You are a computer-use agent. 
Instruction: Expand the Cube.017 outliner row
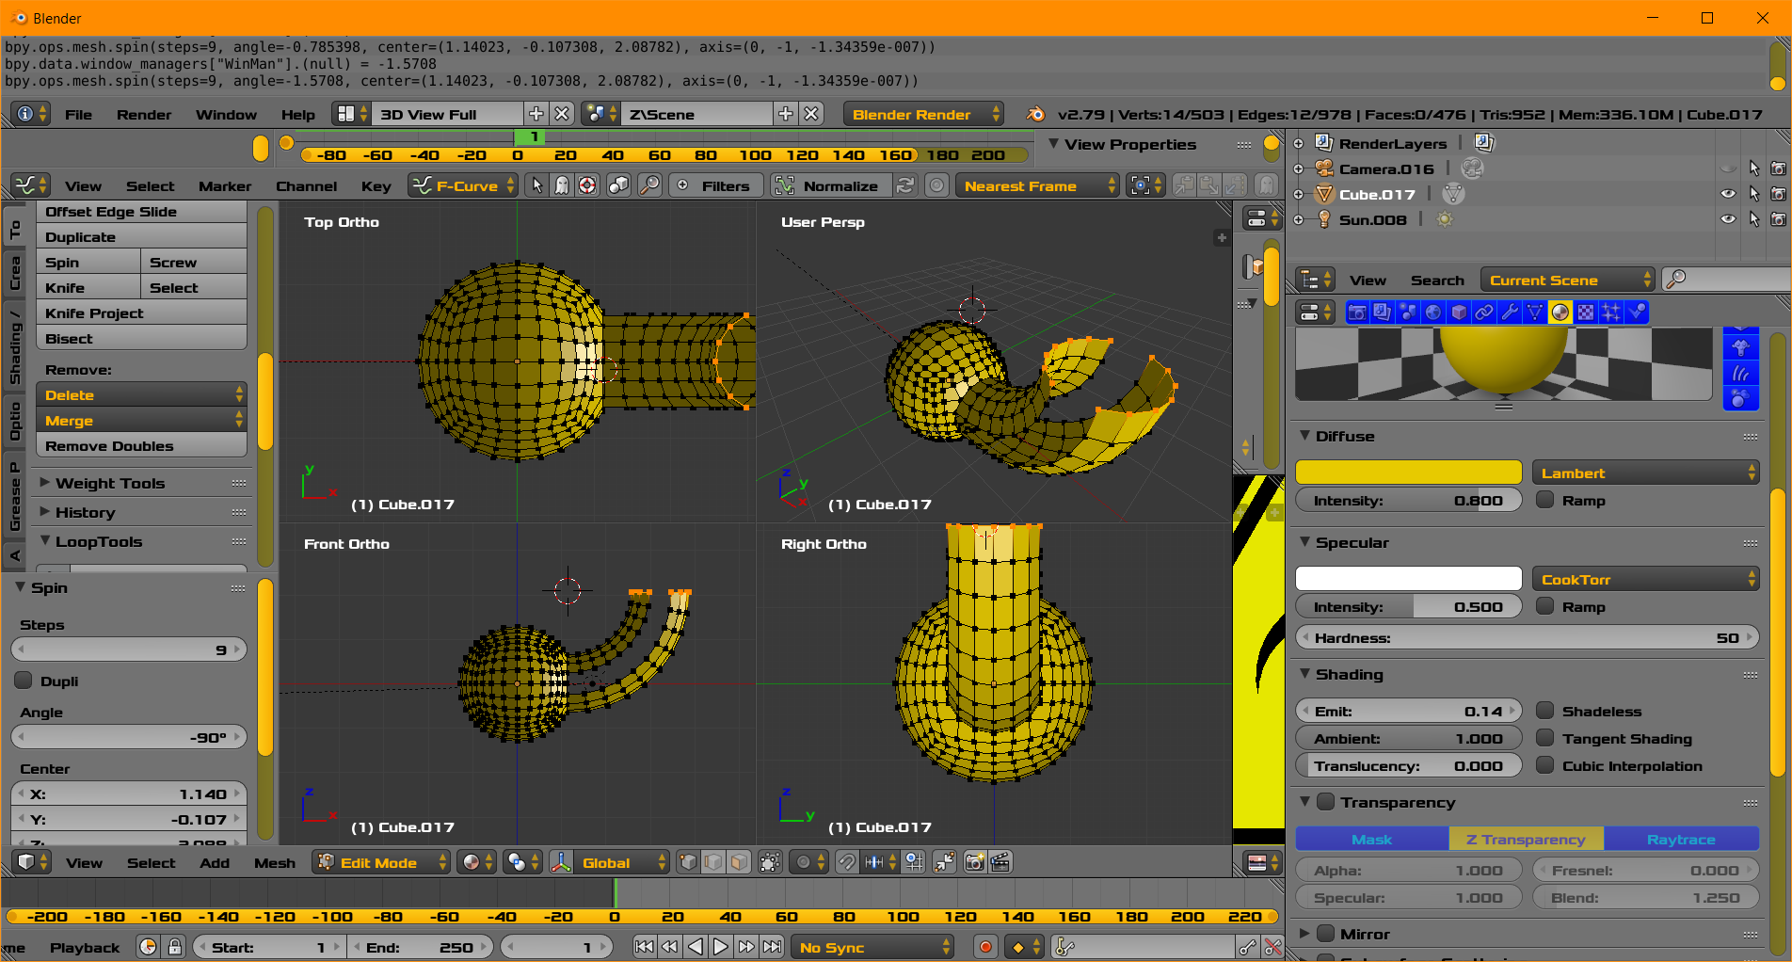click(1298, 194)
